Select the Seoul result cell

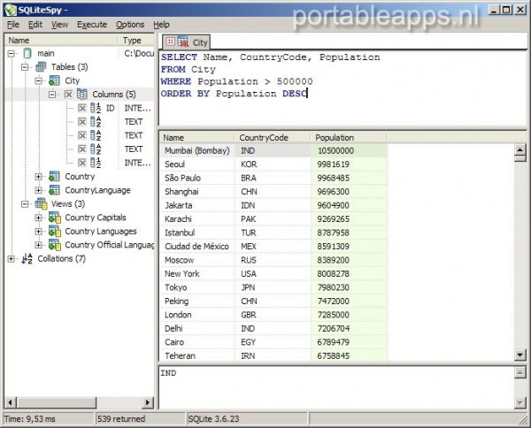tap(197, 164)
